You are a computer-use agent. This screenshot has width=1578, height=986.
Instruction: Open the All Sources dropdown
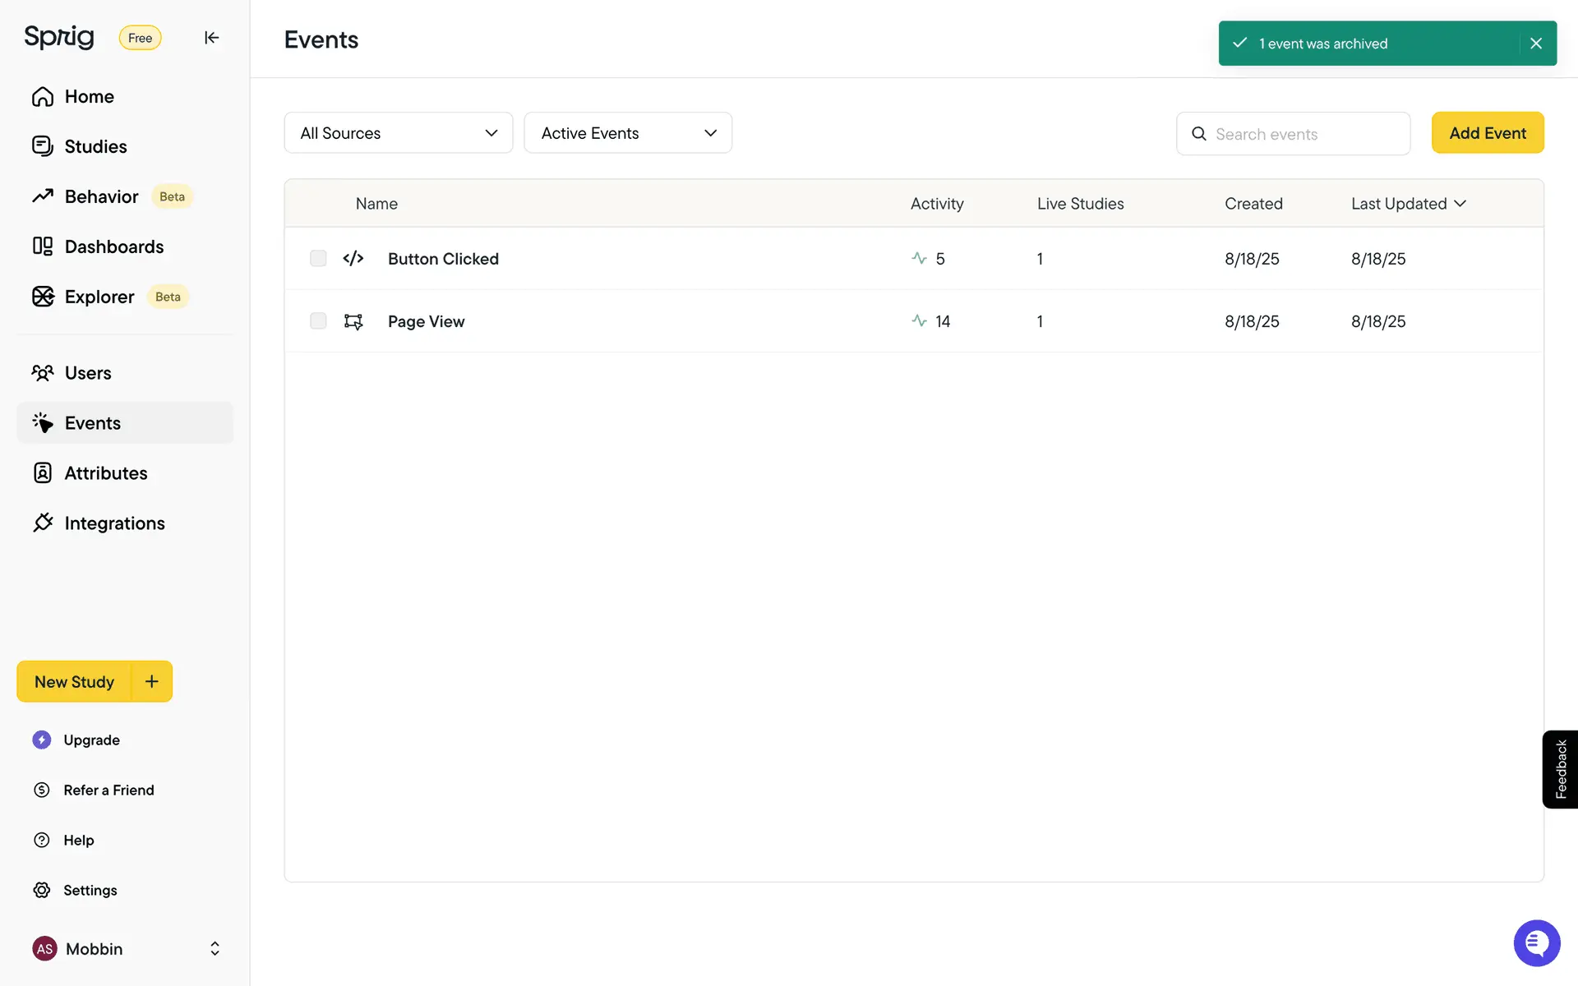coord(399,133)
